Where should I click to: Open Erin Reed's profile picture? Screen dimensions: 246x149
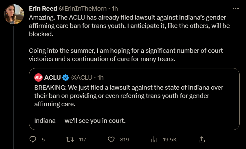coord(14,15)
